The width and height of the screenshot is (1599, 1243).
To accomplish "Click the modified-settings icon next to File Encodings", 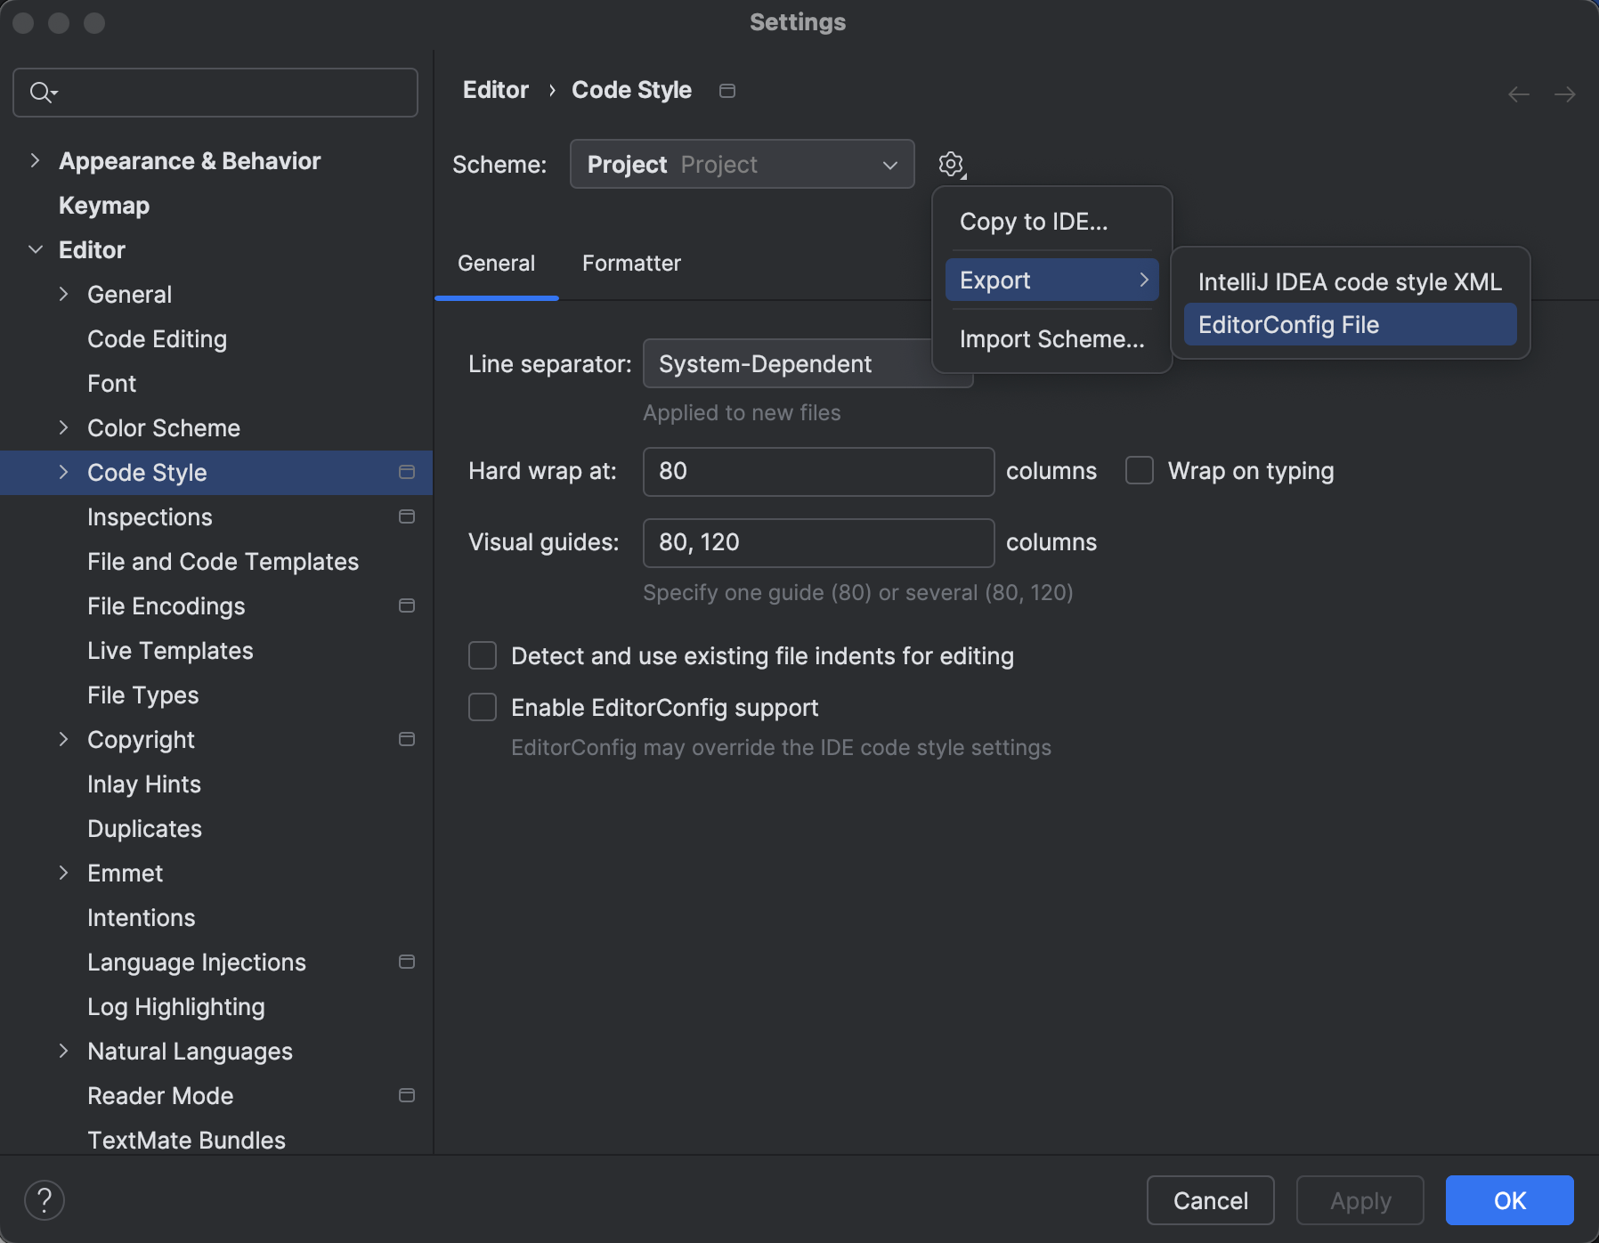I will click(x=407, y=605).
